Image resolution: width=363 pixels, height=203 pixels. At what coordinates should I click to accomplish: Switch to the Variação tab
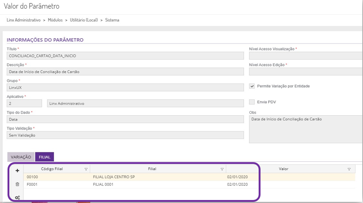tap(21, 157)
